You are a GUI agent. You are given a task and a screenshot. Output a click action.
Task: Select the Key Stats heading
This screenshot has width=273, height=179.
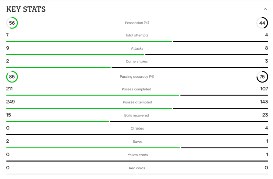26,9
